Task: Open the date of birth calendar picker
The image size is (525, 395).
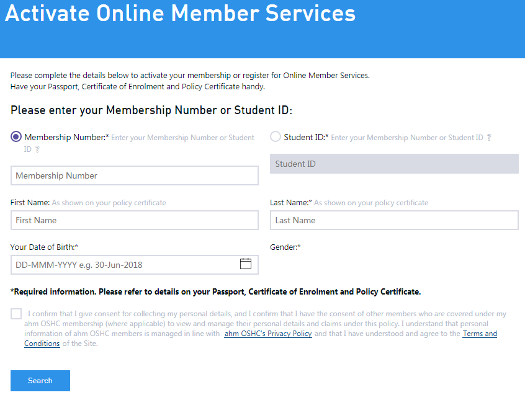Action: (246, 264)
